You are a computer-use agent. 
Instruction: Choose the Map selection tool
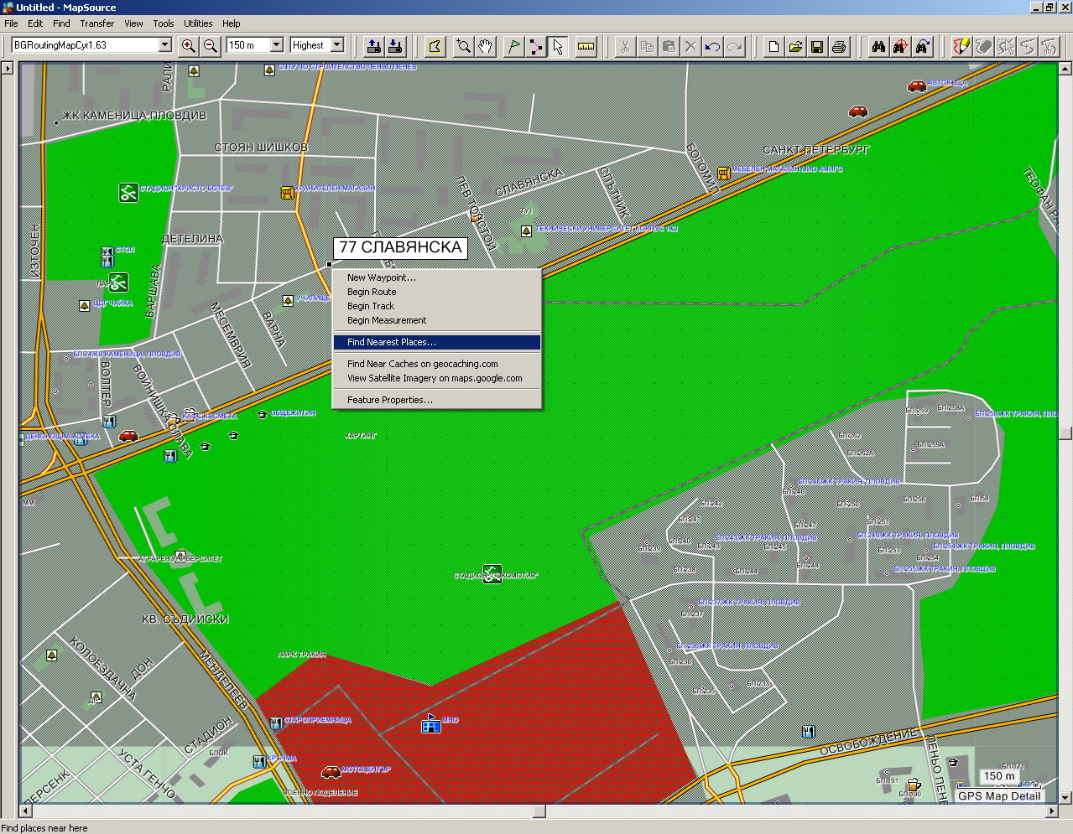pos(435,46)
